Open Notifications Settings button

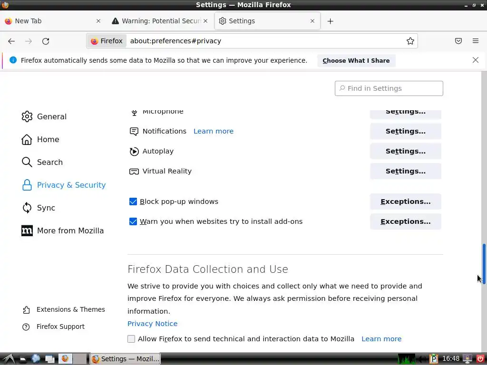(x=405, y=131)
